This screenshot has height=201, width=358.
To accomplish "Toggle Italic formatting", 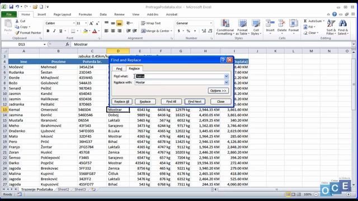I will click(x=54, y=31).
